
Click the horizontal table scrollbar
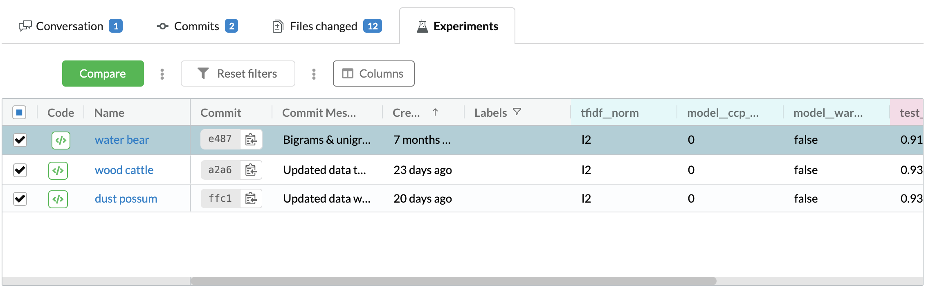pos(453,281)
